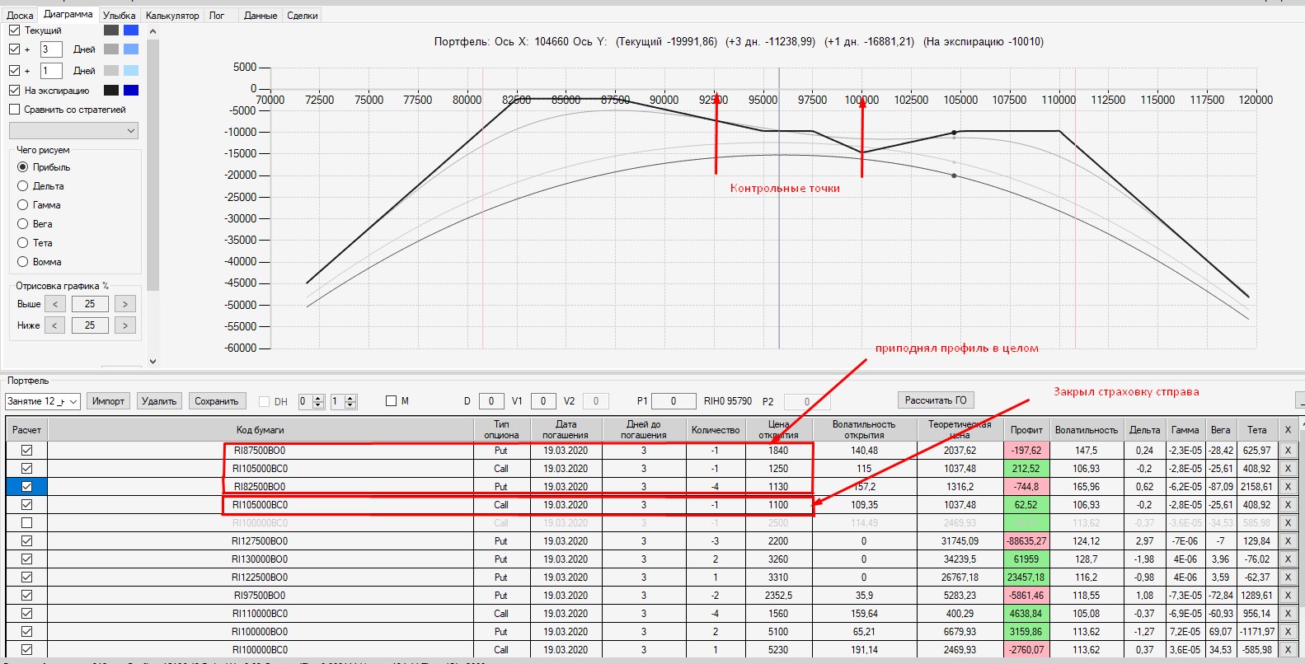Click the V1 input field
The width and height of the screenshot is (1305, 664).
point(543,401)
